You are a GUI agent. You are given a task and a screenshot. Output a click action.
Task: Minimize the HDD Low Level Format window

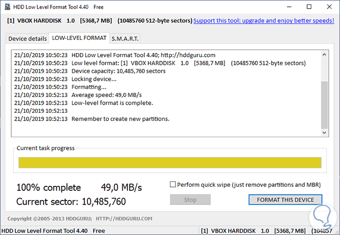(x=286, y=7)
